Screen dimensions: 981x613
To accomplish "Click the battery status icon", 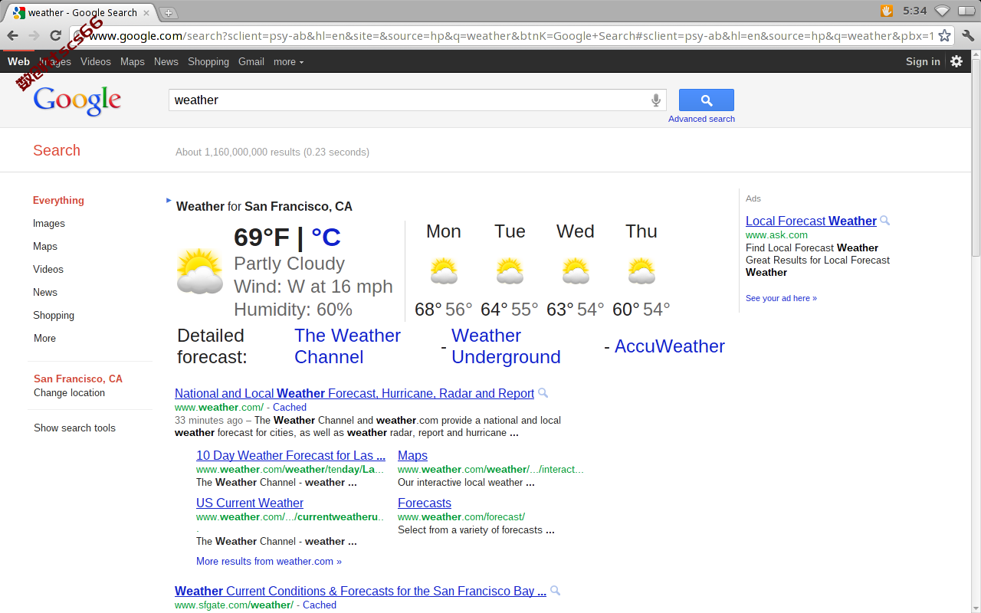I will click(x=966, y=11).
